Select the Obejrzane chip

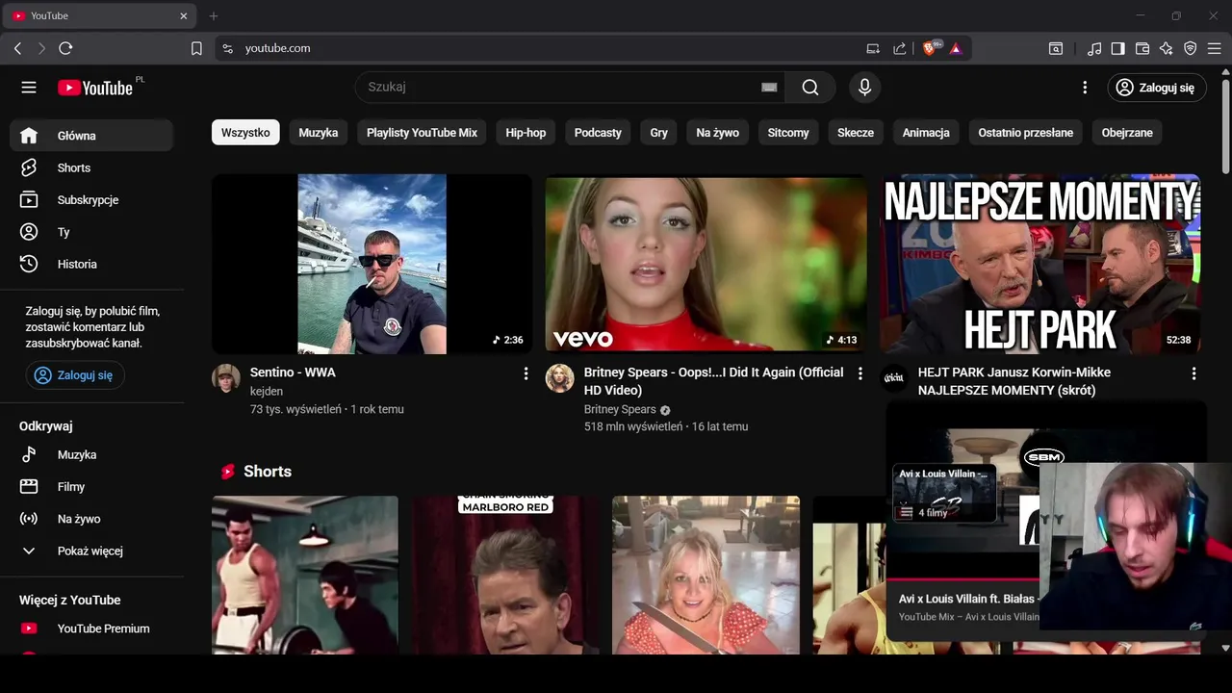pos(1127,133)
